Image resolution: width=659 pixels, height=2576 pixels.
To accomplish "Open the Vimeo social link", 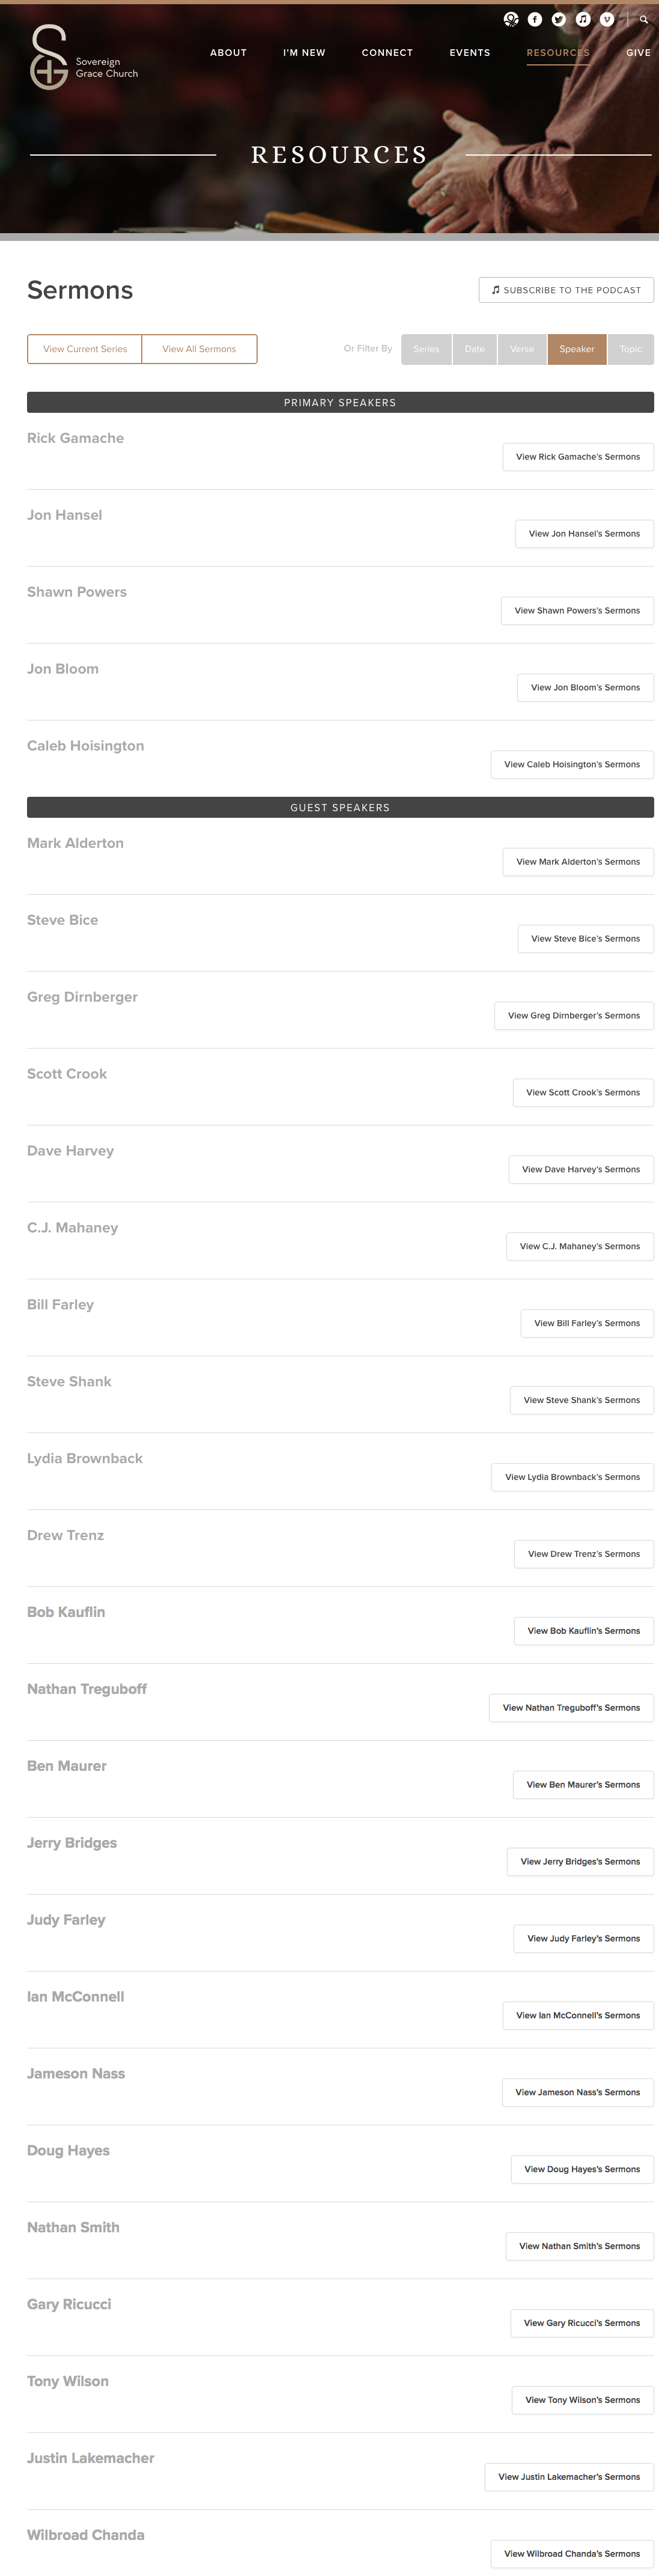I will tap(607, 19).
